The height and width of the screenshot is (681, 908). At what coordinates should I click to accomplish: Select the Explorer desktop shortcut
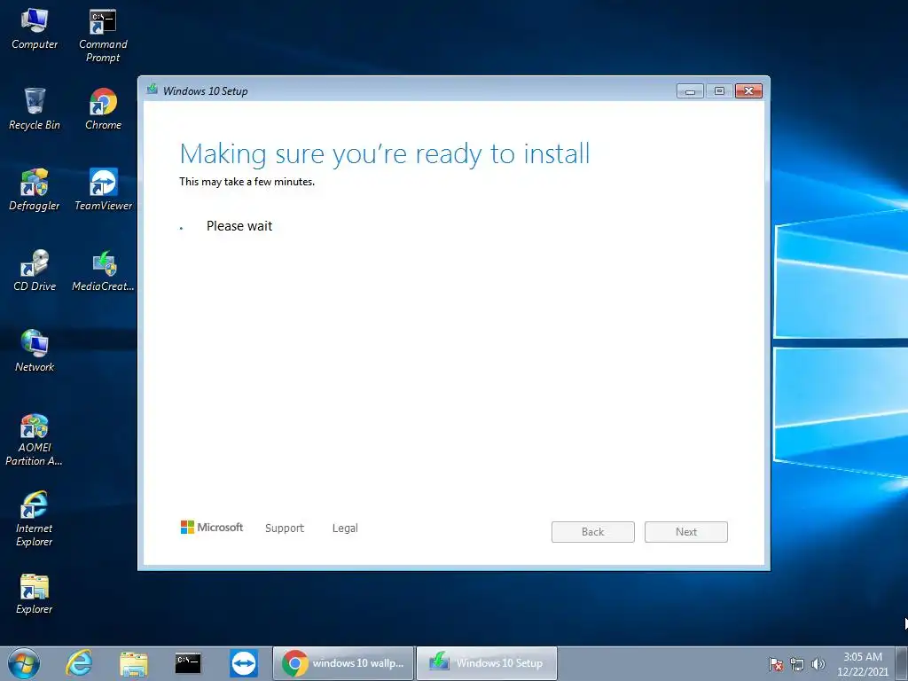tap(35, 593)
